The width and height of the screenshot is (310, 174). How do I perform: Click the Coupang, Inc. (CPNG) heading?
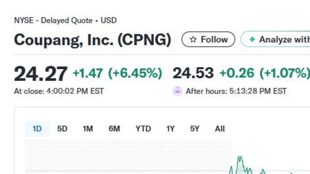[93, 40]
